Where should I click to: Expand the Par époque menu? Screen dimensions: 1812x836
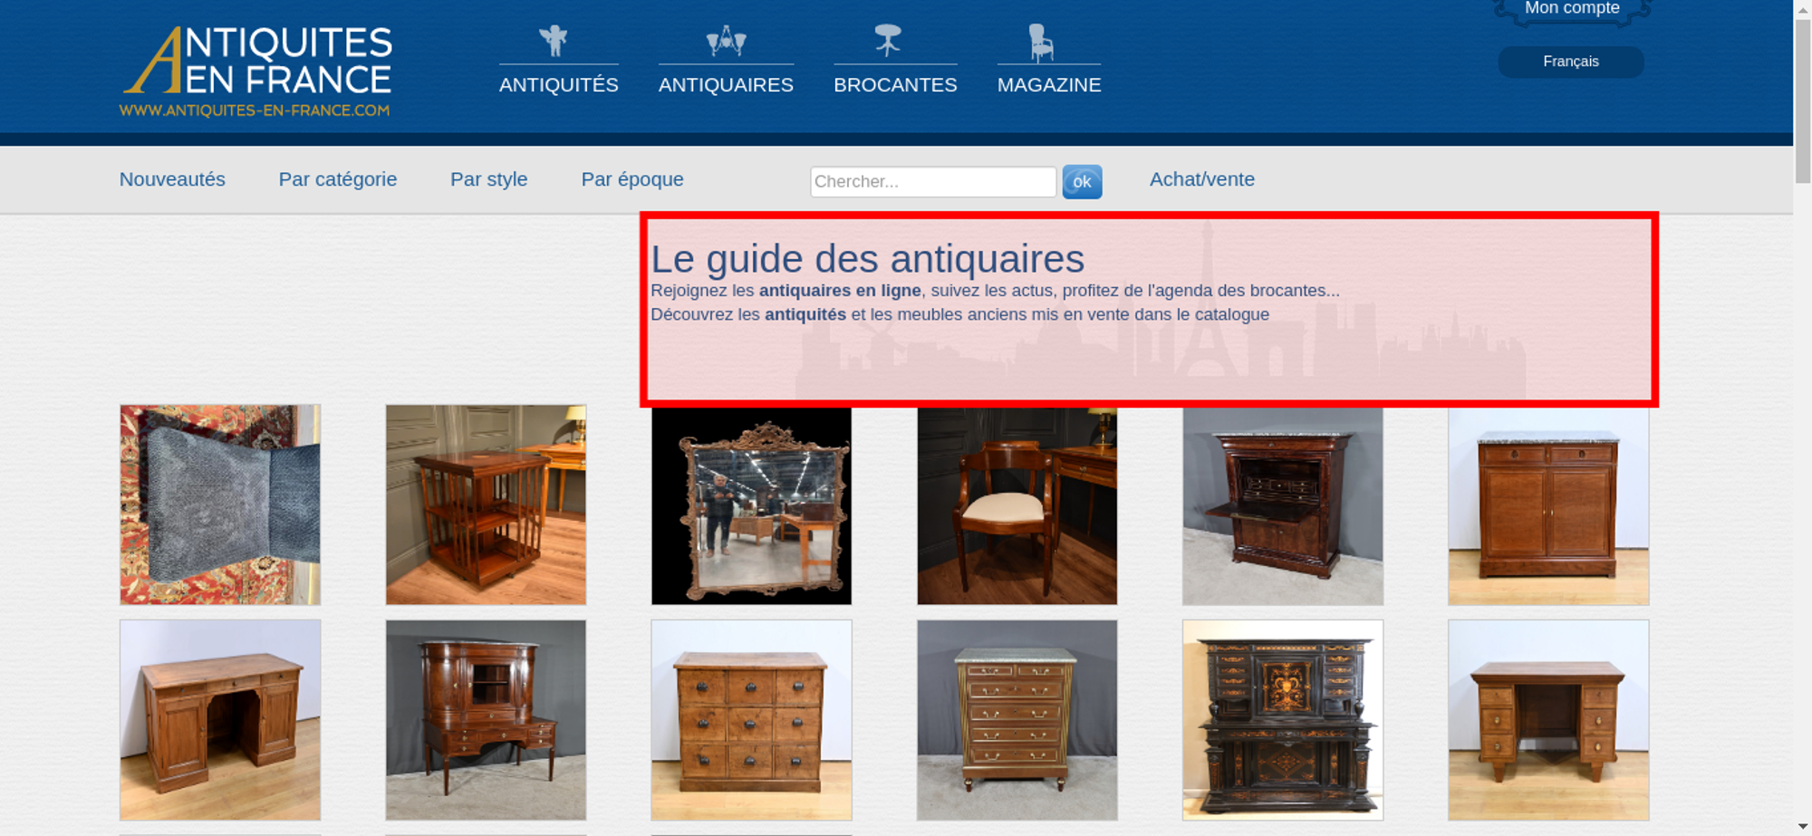[x=631, y=179]
